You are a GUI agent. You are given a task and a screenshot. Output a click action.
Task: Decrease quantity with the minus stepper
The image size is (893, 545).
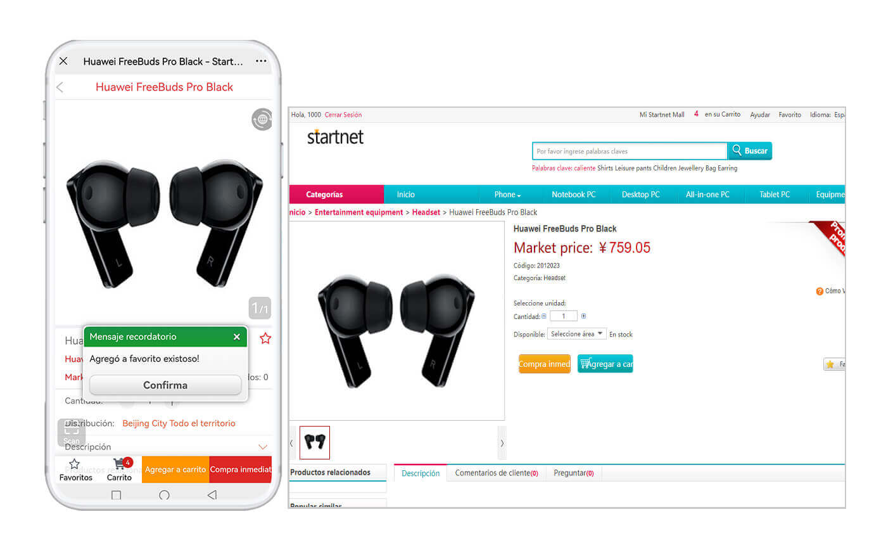point(544,316)
